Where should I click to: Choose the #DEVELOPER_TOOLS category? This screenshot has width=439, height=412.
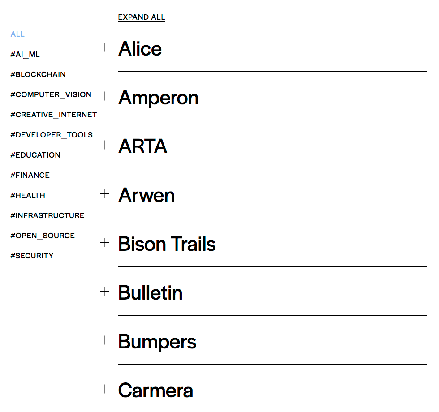pyautogui.click(x=52, y=135)
